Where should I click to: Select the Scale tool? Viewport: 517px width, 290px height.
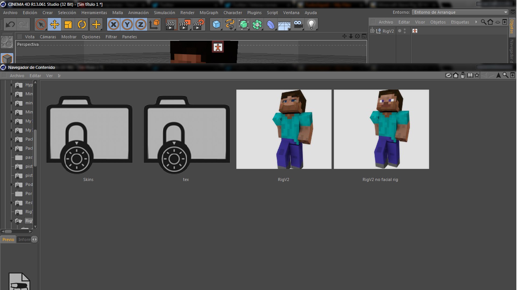click(x=68, y=24)
